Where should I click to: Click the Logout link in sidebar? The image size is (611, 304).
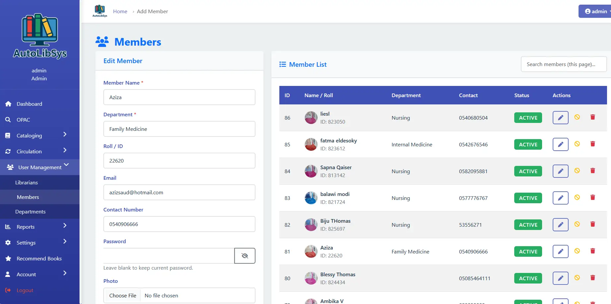coord(25,290)
